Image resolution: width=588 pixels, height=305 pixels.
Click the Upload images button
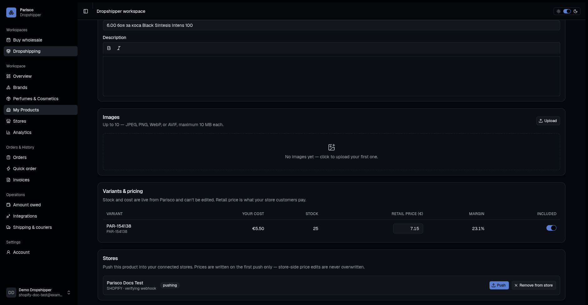(x=548, y=121)
